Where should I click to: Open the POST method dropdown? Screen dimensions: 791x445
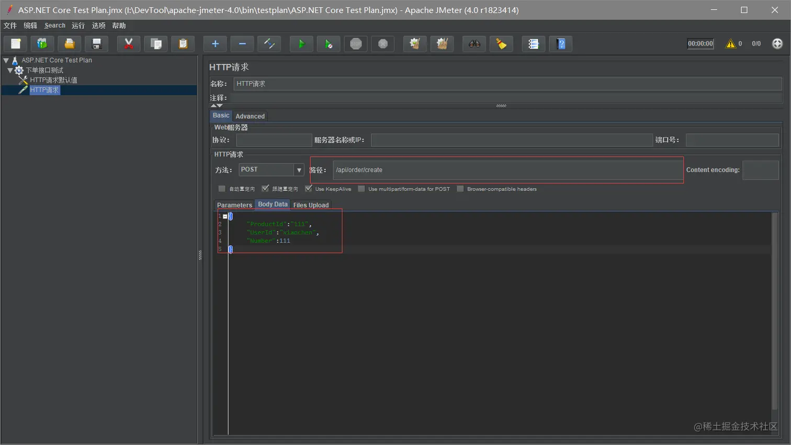pyautogui.click(x=299, y=170)
